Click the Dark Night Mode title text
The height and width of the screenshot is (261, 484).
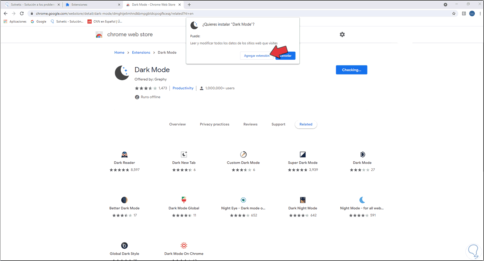[303, 208]
